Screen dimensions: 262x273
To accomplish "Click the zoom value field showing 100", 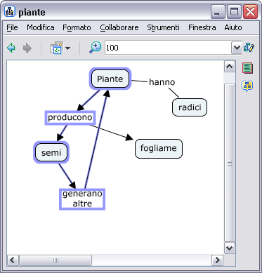I will [x=168, y=48].
